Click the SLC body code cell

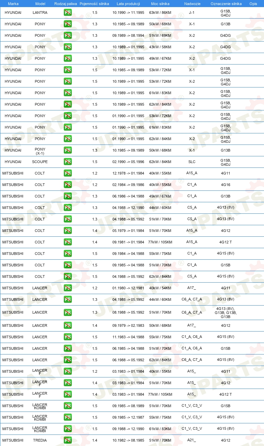192,162
